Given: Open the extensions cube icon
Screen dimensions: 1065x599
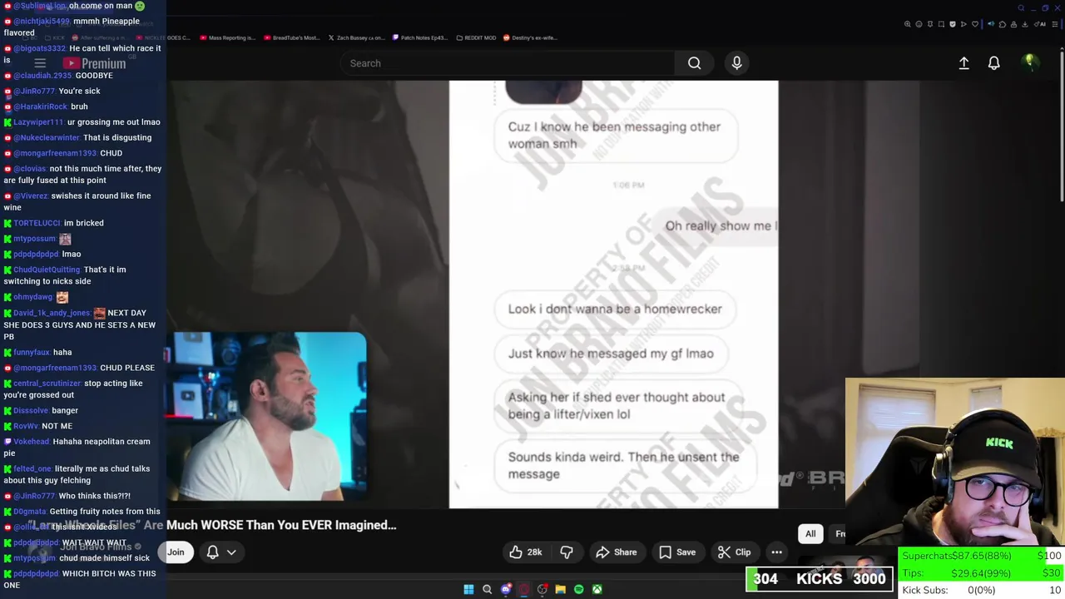Looking at the screenshot, I should pos(1003,24).
